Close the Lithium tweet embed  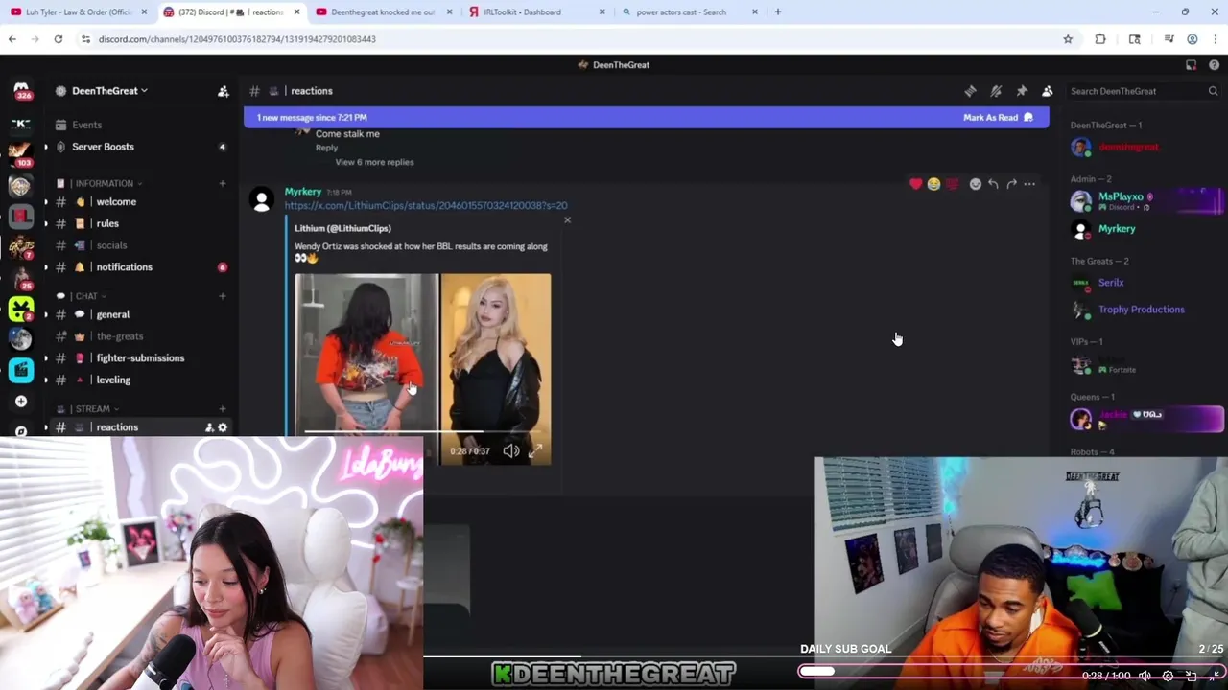pos(567,220)
